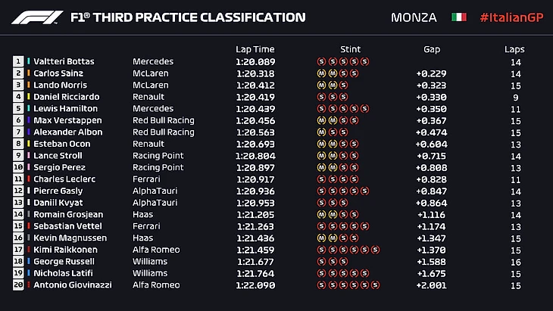Click the Italian flag icon
The width and height of the screenshot is (553, 311).
tap(458, 17)
